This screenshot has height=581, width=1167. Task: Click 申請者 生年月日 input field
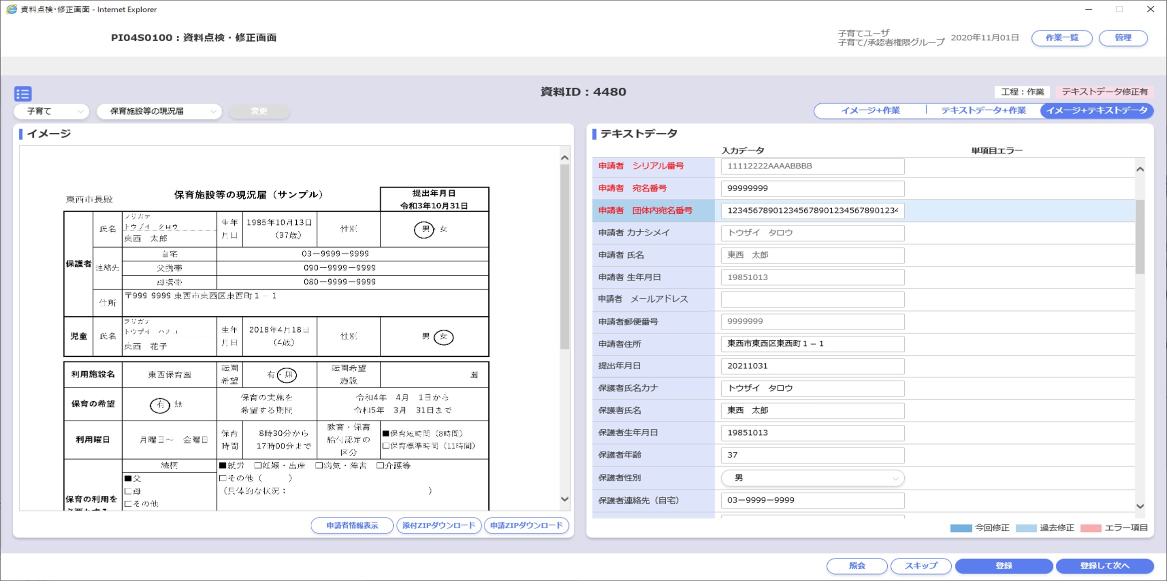pyautogui.click(x=812, y=277)
